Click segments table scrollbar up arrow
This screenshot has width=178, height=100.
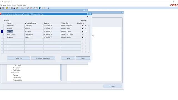[89, 25]
